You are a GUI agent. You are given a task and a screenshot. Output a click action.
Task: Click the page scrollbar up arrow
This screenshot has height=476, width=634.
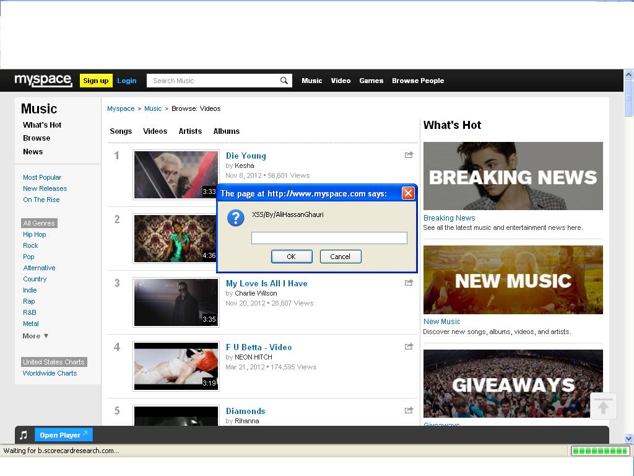pyautogui.click(x=628, y=74)
